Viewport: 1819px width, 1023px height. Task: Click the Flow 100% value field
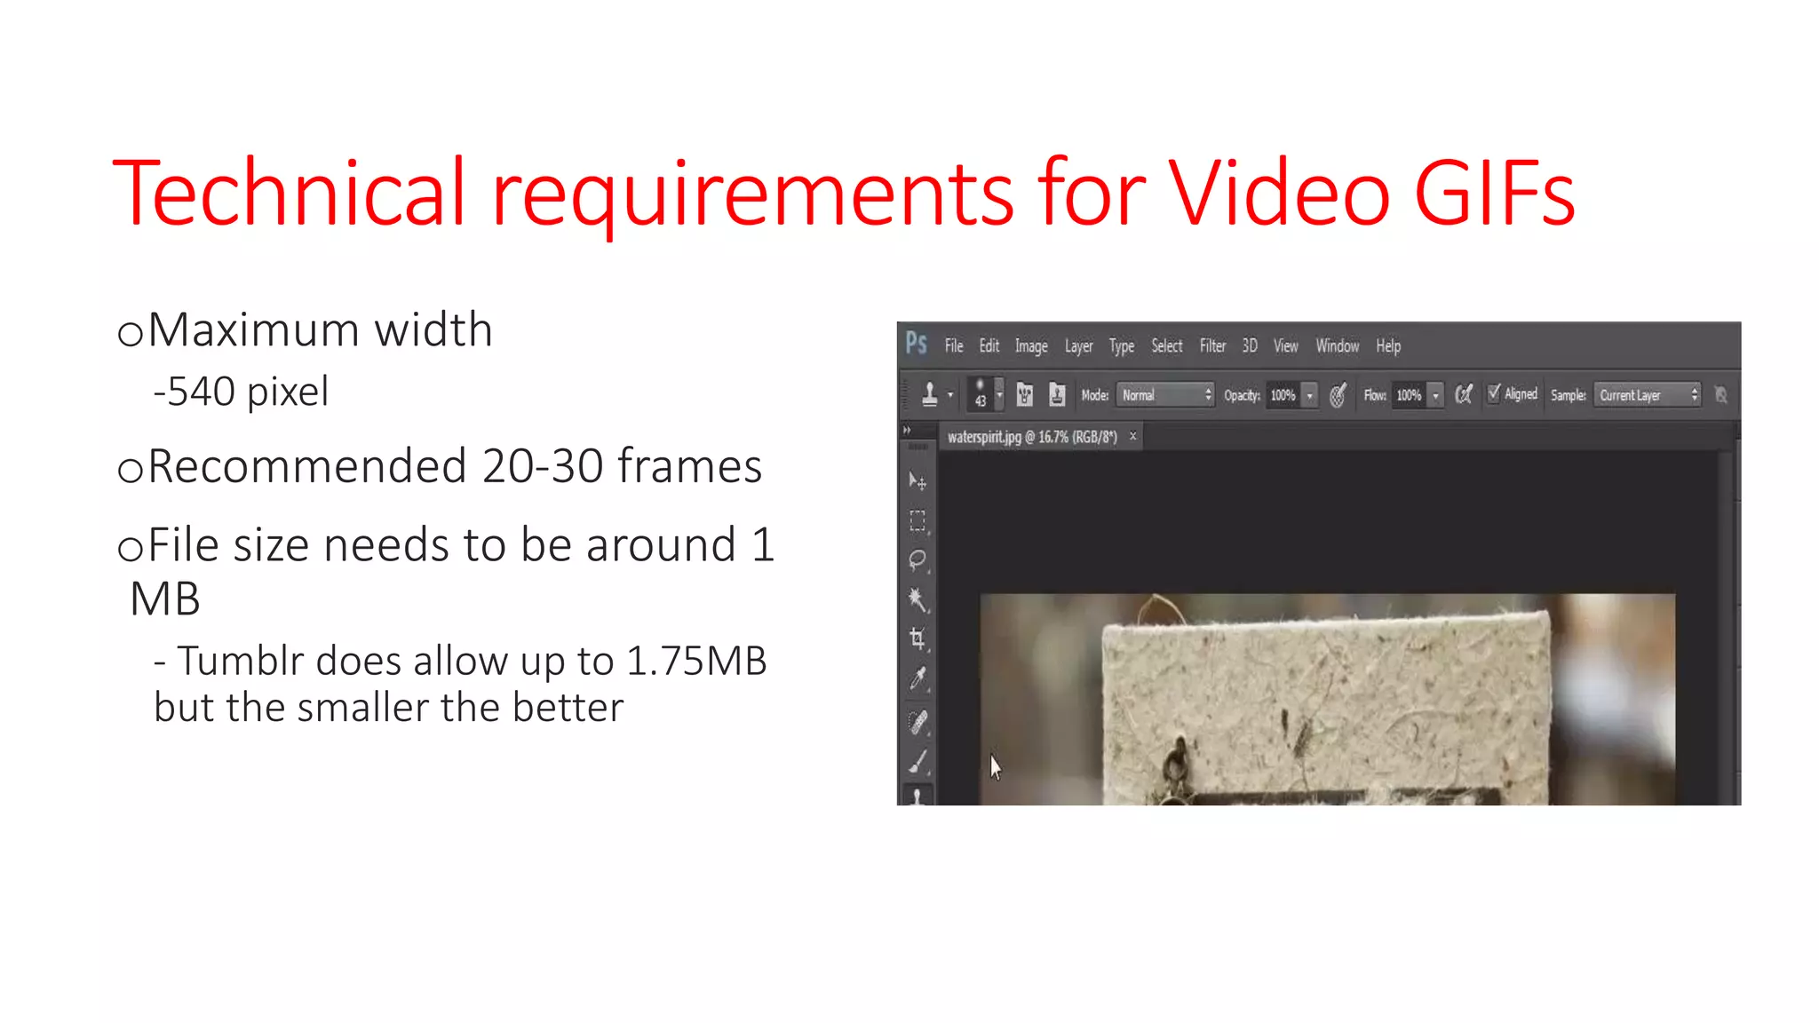(x=1410, y=395)
